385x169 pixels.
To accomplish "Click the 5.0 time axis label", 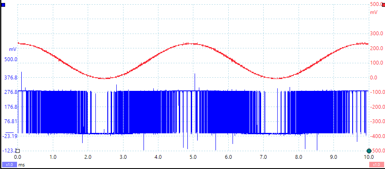I will [193, 157].
